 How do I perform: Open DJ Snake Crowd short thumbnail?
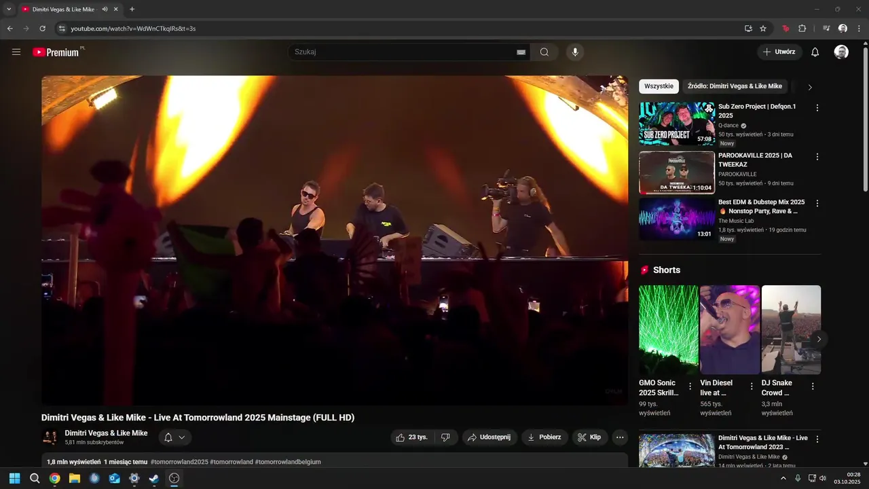(791, 330)
